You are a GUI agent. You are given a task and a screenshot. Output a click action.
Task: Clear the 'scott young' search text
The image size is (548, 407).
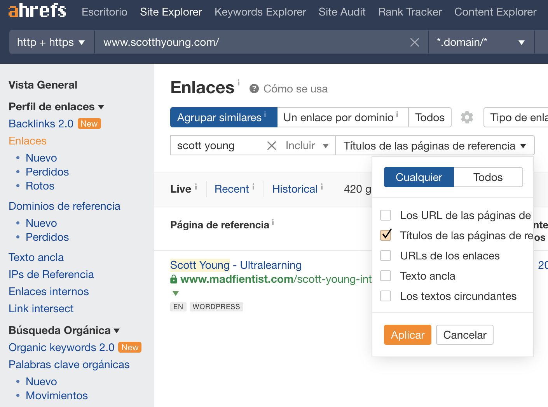(x=272, y=146)
